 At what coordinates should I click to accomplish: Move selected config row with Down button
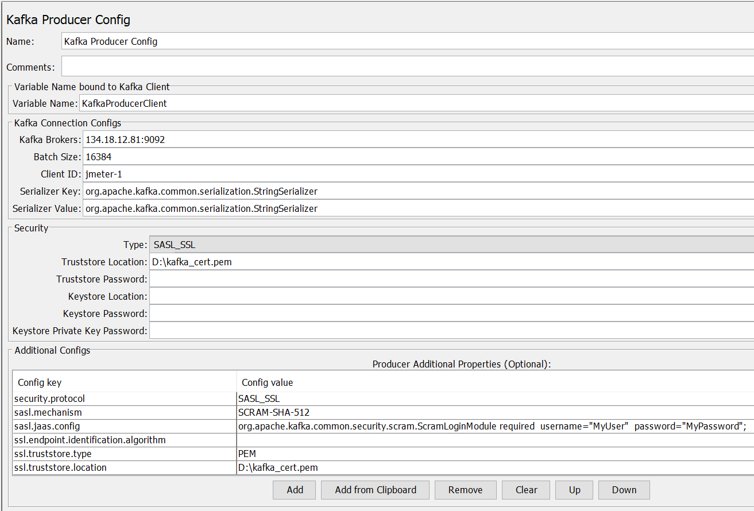[x=624, y=490]
